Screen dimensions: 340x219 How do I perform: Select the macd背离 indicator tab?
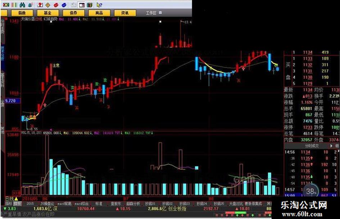[x=64, y=204]
